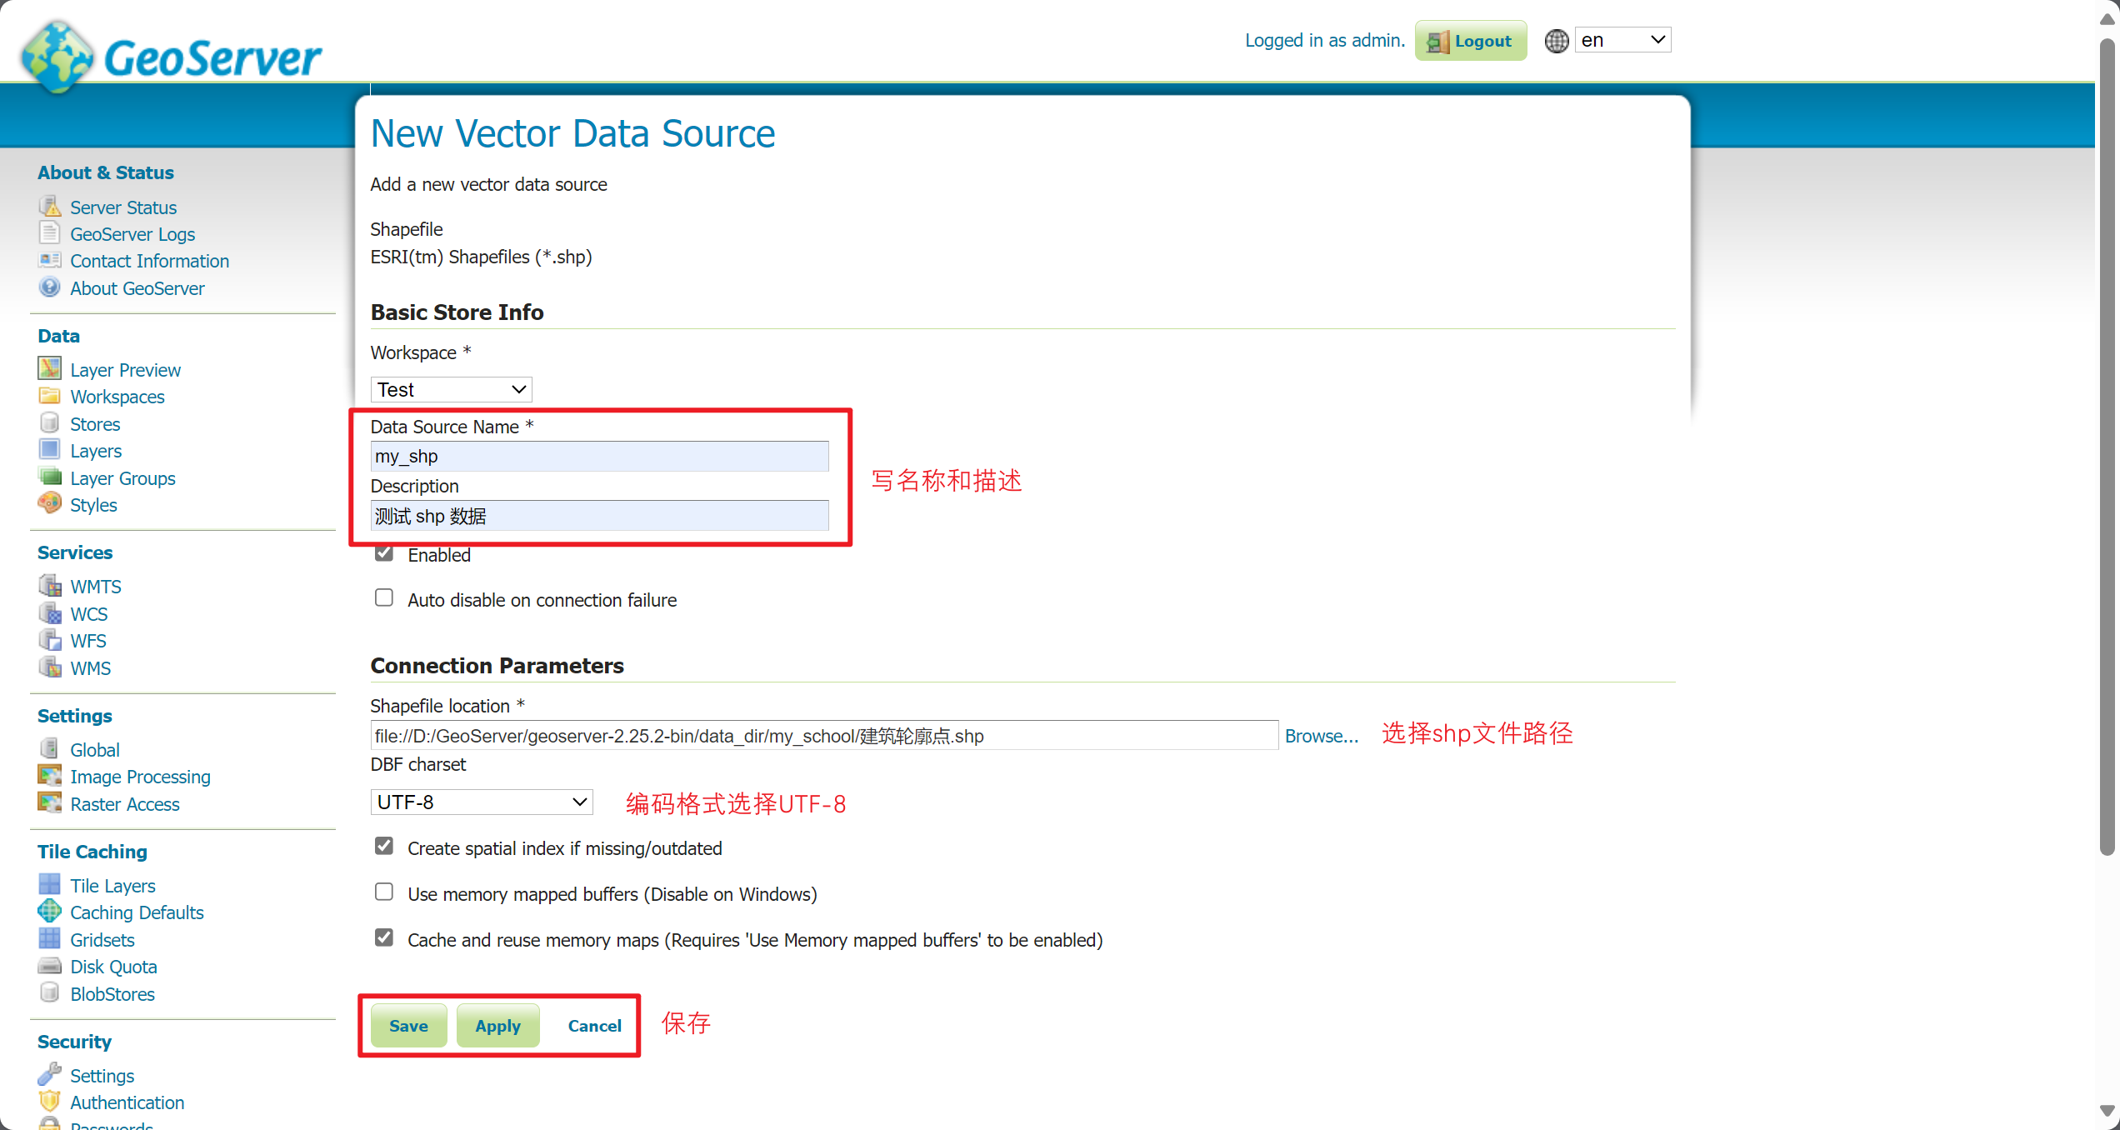Toggle Create spatial index if missing/outdated

point(384,847)
